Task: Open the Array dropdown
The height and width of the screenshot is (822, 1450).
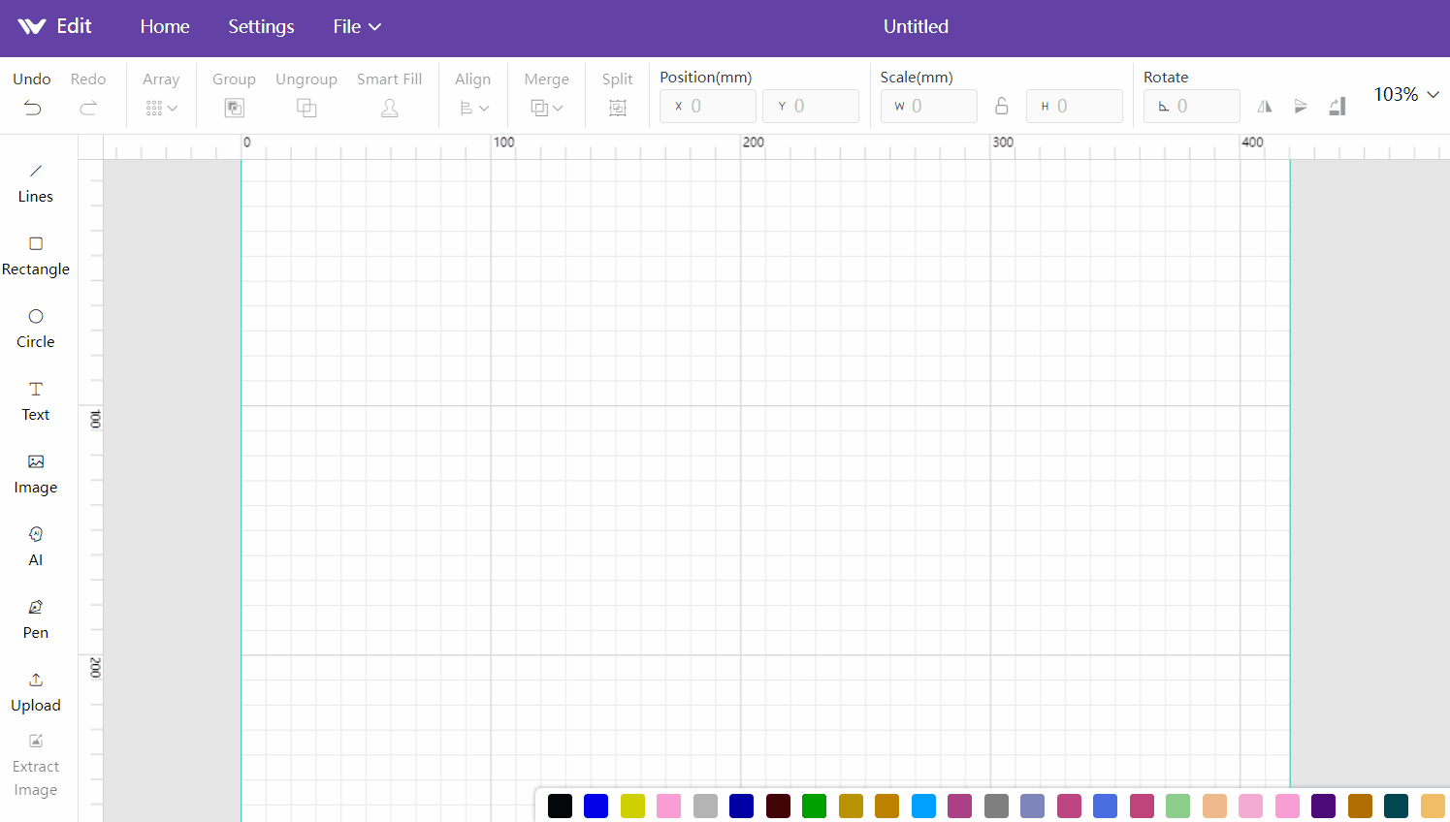Action: point(161,108)
